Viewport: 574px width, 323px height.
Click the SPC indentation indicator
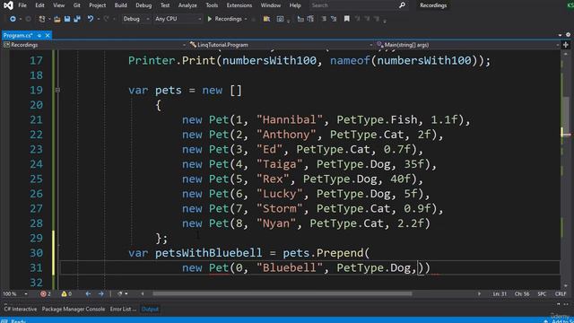pos(542,293)
